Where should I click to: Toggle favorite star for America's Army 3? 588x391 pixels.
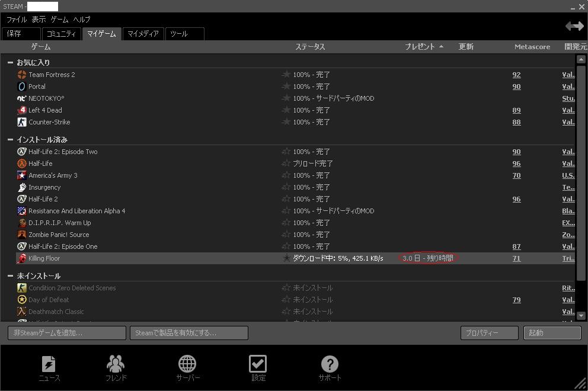pyautogui.click(x=286, y=175)
